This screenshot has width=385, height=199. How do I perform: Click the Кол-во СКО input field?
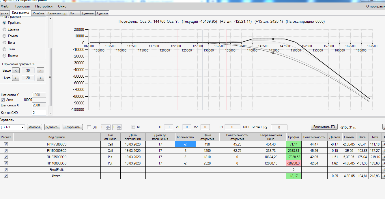tap(39, 113)
